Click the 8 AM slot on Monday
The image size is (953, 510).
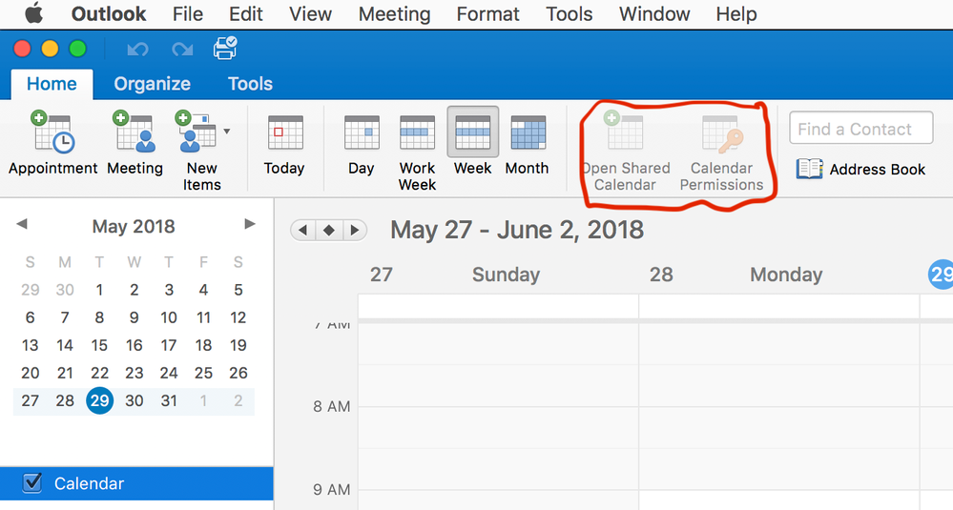(779, 427)
